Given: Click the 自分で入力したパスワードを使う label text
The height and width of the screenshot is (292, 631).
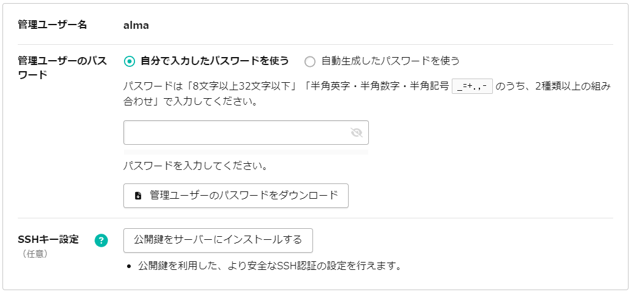Looking at the screenshot, I should (214, 61).
